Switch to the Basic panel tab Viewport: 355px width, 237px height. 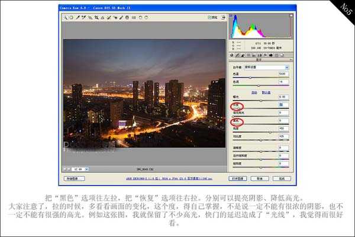[231, 55]
